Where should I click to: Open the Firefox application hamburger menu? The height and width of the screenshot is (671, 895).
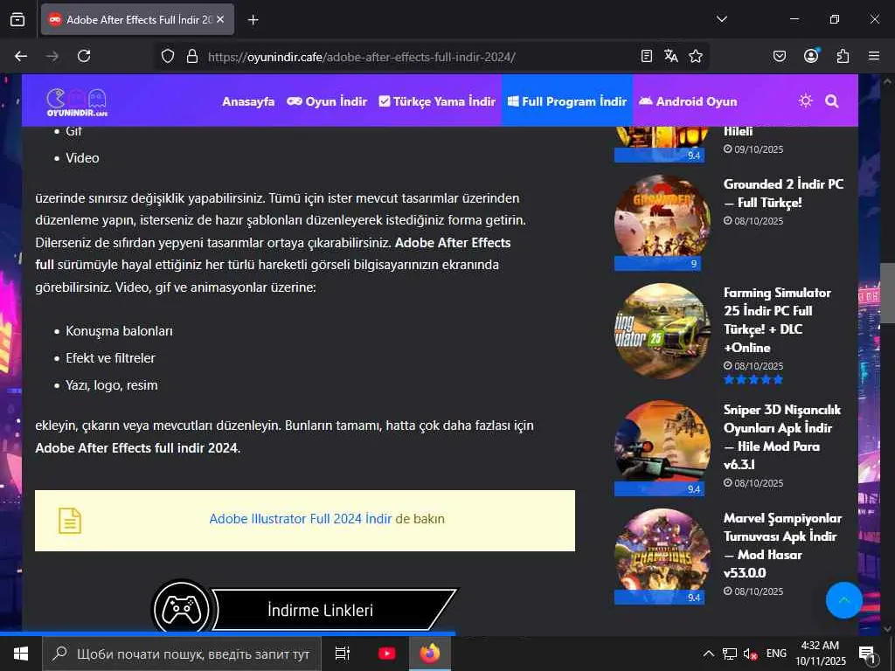(x=874, y=56)
